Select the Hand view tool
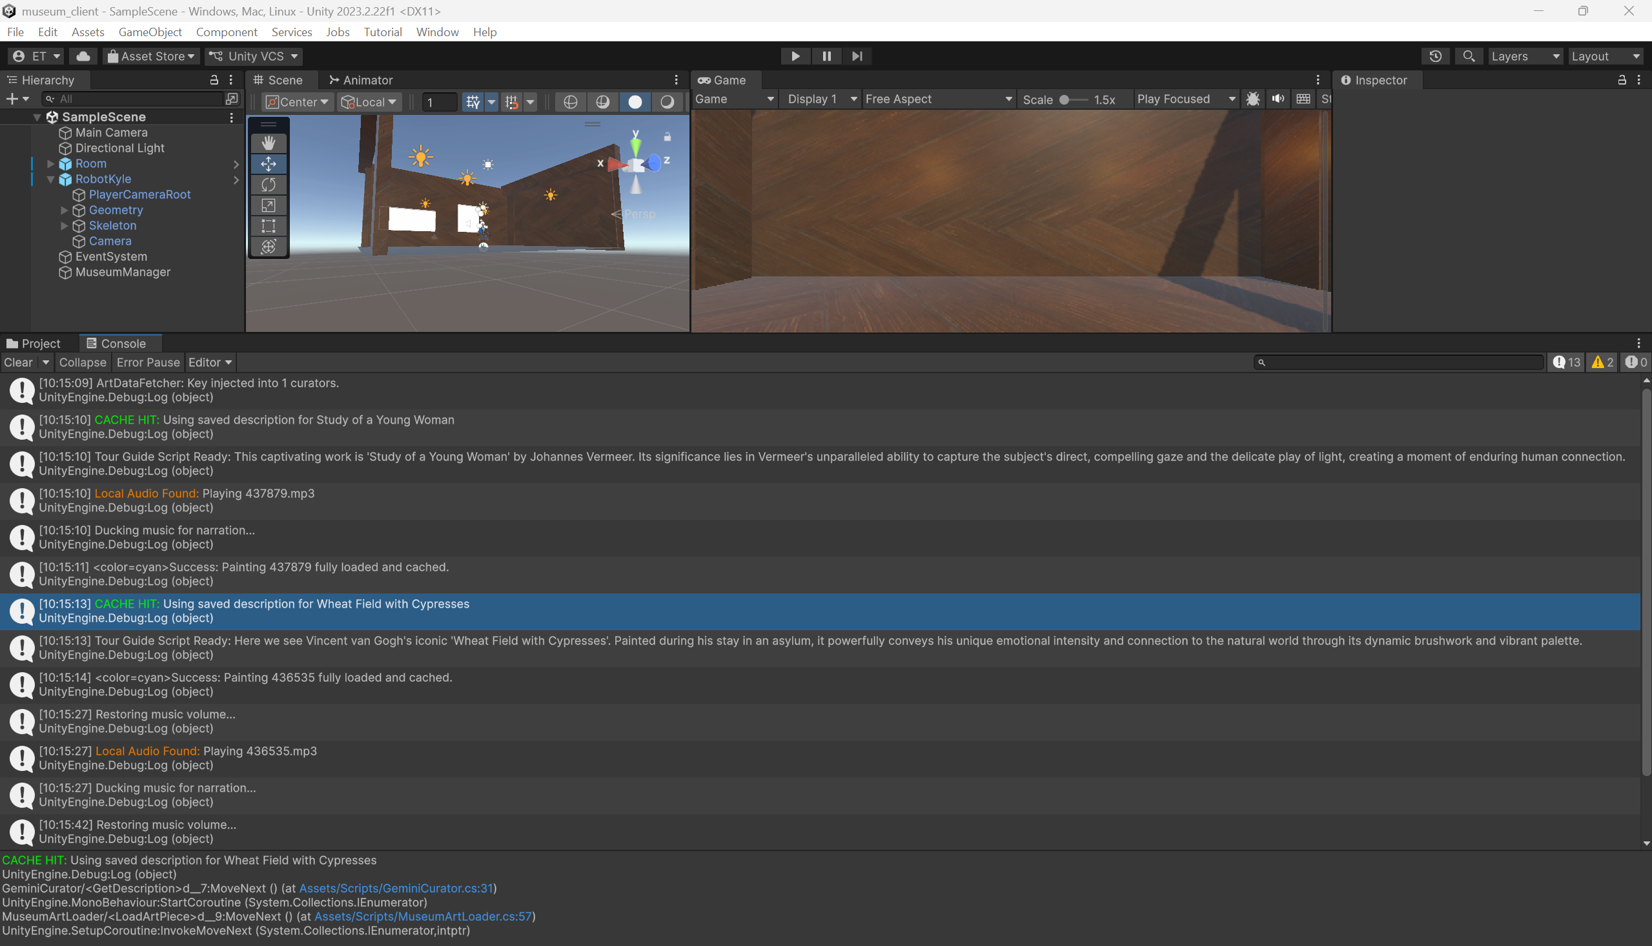 (268, 142)
